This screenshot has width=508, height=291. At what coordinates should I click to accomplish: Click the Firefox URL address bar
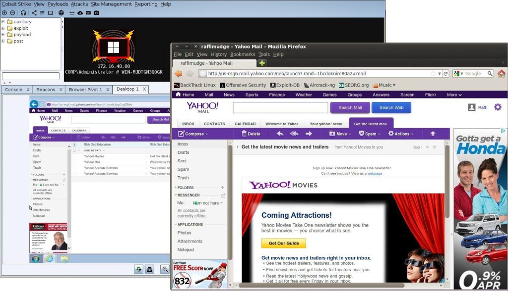point(317,74)
